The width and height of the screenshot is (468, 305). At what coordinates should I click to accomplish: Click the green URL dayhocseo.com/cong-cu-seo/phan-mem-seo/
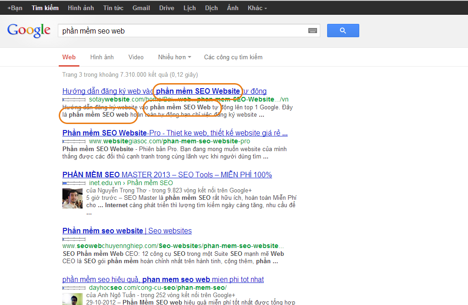(158, 288)
